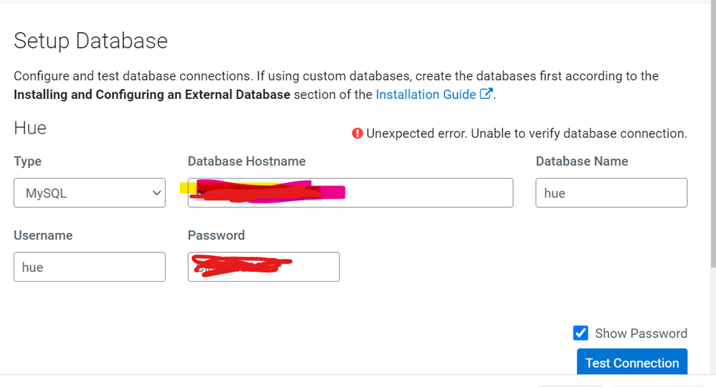Click the Password field label
This screenshot has height=388, width=716.
pos(216,235)
